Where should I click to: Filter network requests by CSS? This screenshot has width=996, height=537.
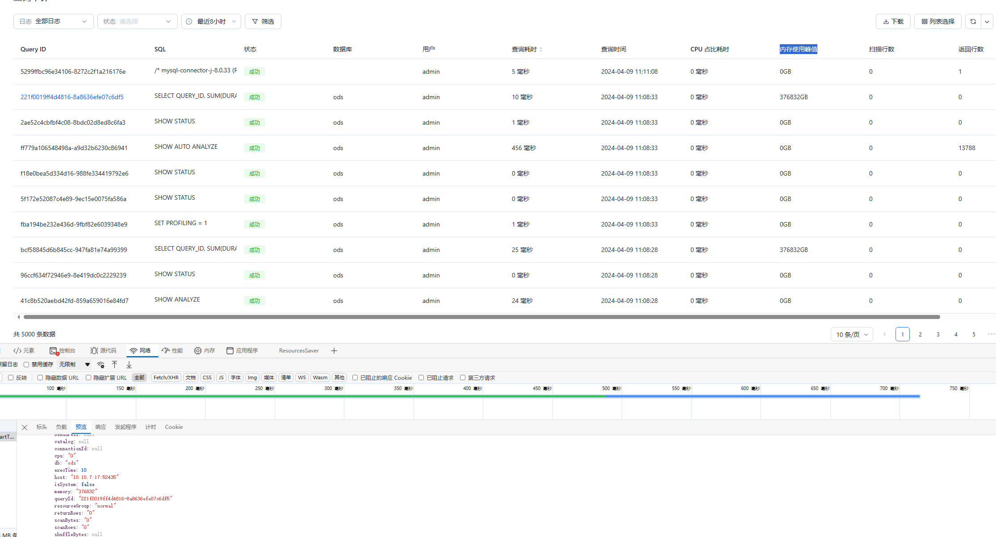[207, 378]
